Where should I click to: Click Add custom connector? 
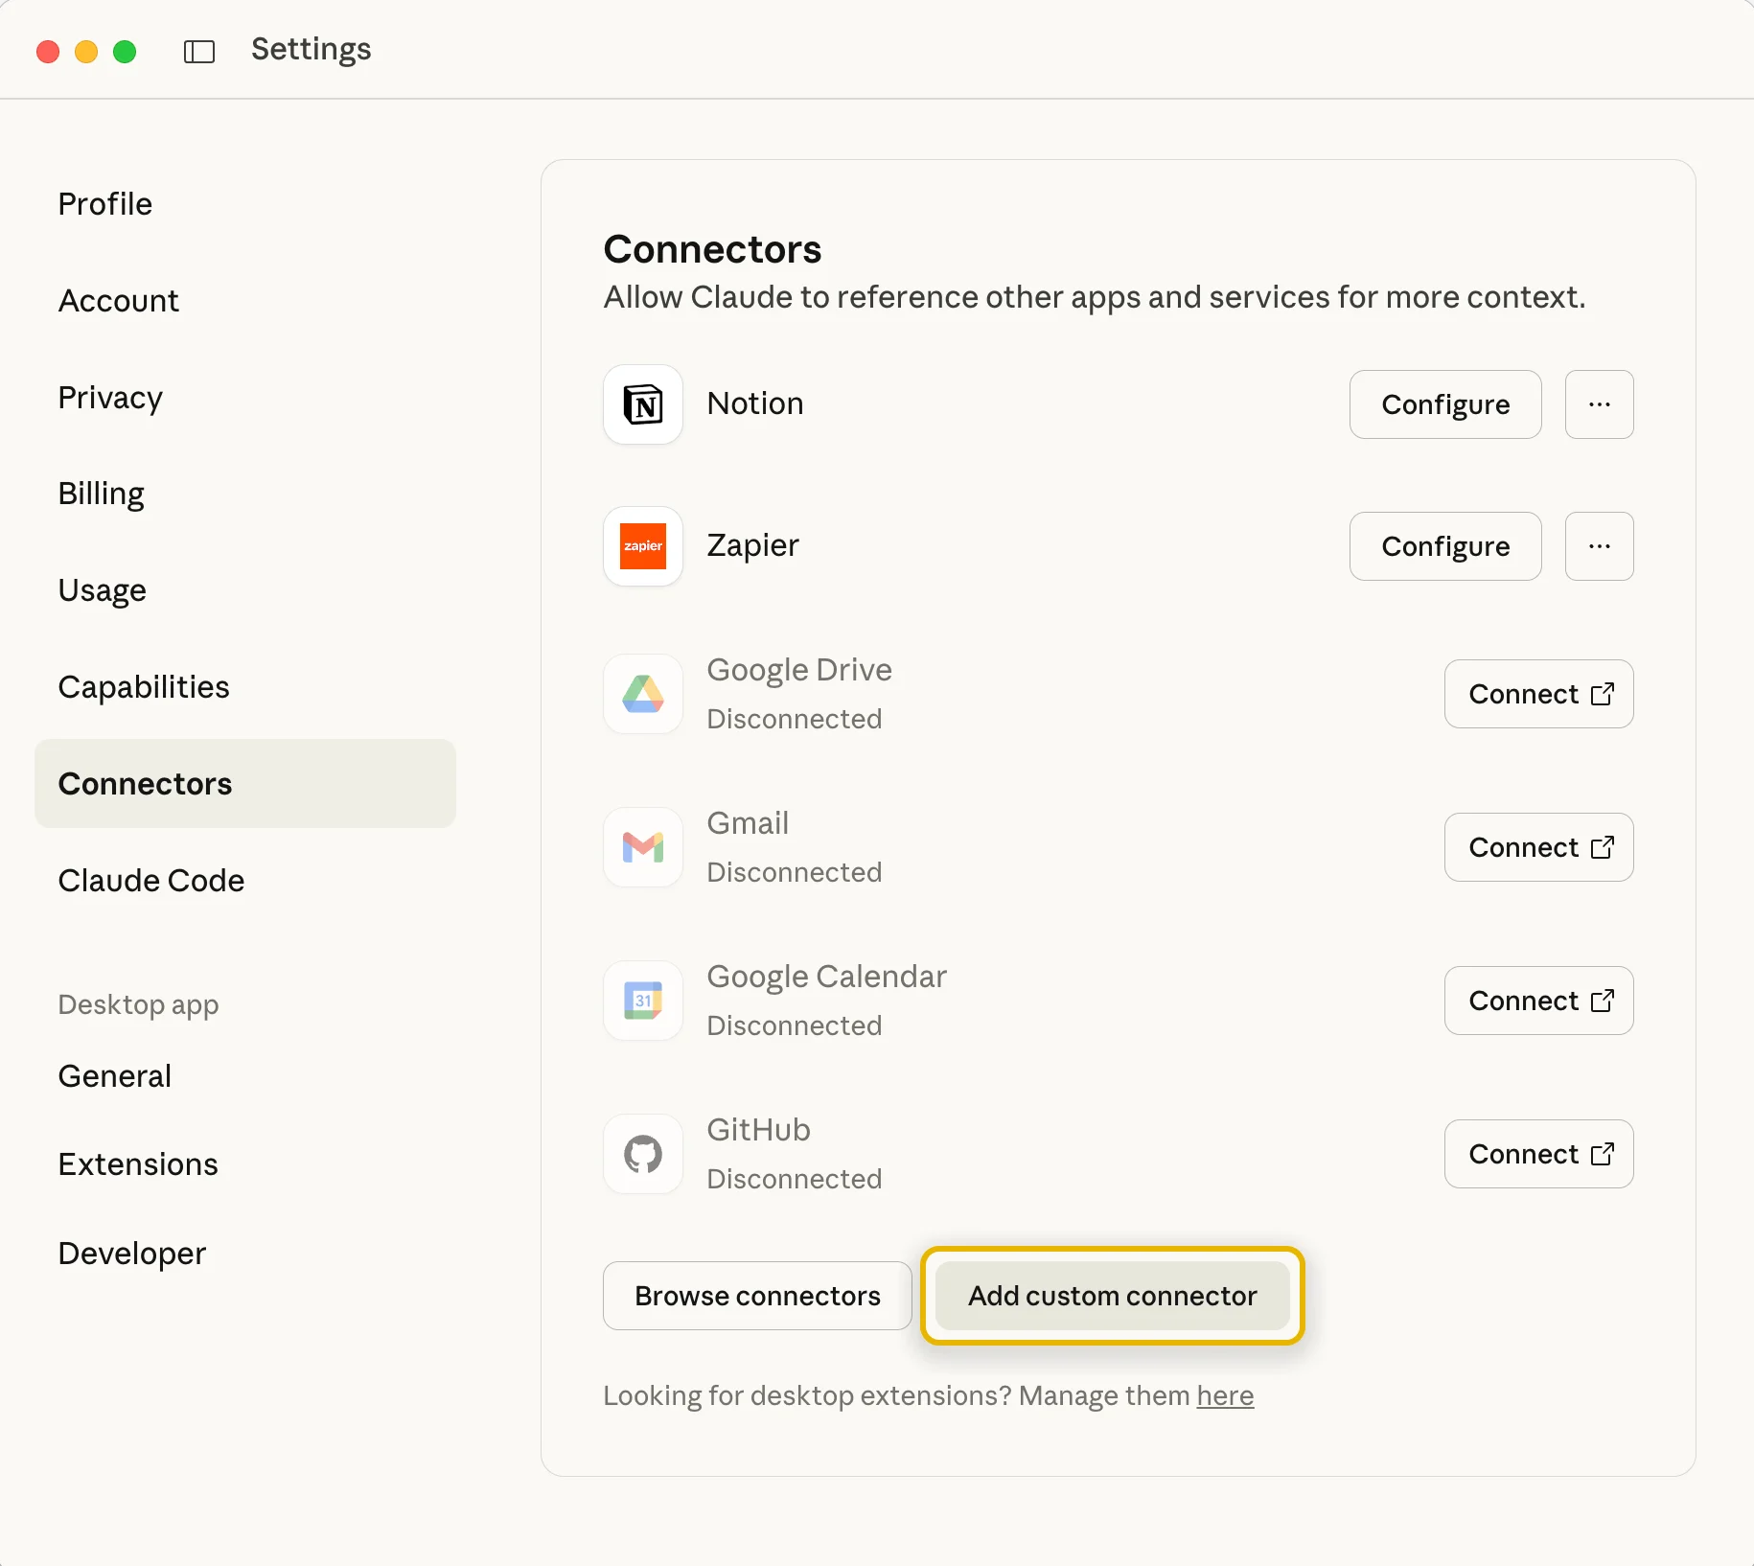tap(1111, 1296)
